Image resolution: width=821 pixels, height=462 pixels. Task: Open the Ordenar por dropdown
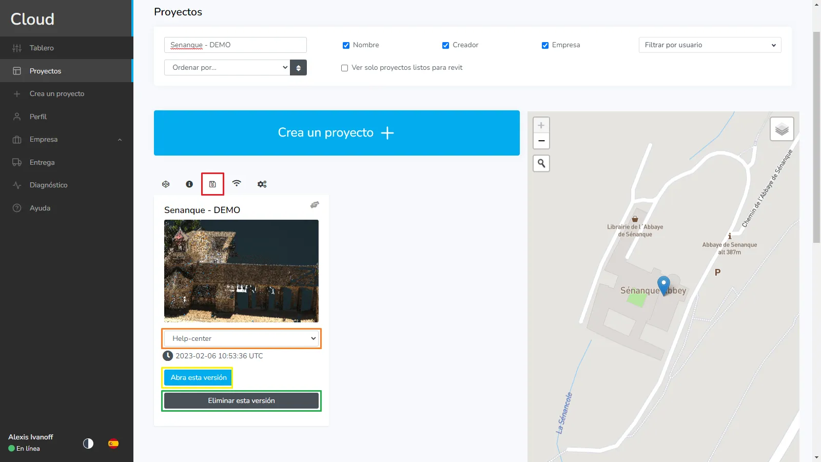(x=227, y=68)
